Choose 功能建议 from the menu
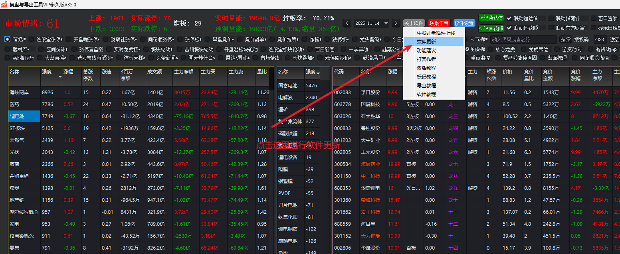 point(434,50)
